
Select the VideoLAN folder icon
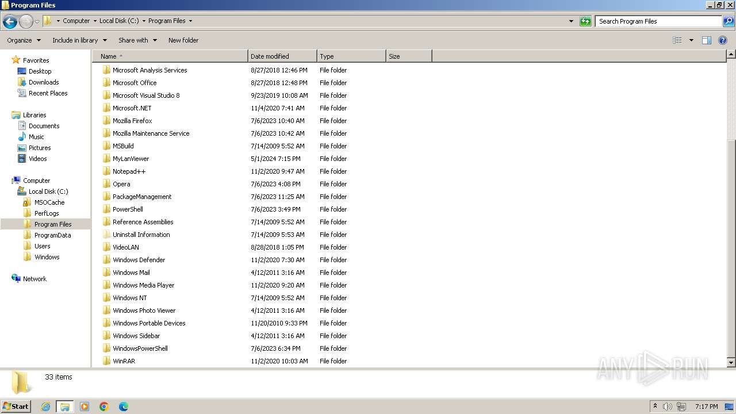tap(106, 247)
